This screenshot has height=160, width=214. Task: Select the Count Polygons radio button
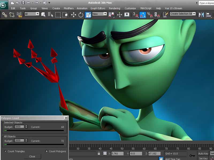[x=47, y=151]
